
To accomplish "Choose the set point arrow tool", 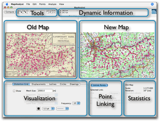I will point(25,12).
